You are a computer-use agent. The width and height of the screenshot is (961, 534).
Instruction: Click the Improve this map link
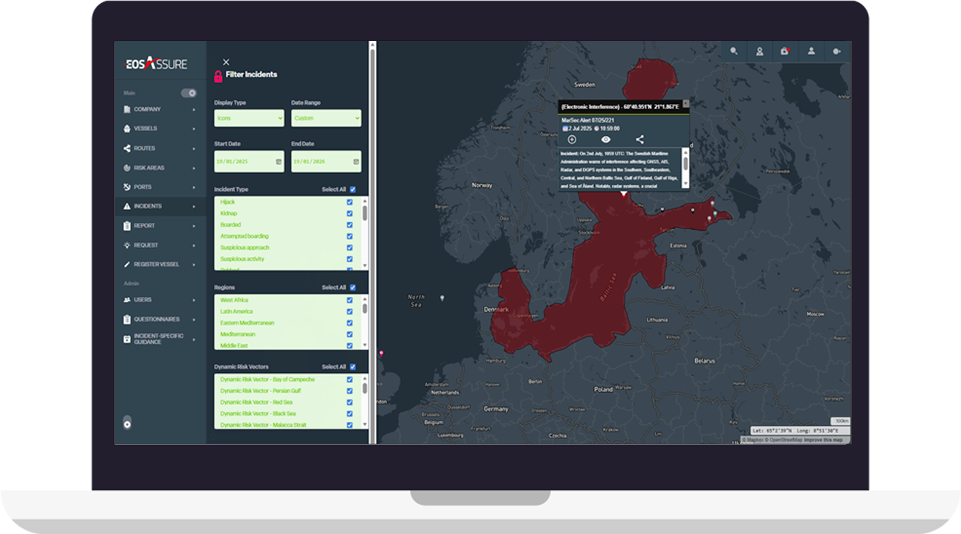[x=824, y=440]
